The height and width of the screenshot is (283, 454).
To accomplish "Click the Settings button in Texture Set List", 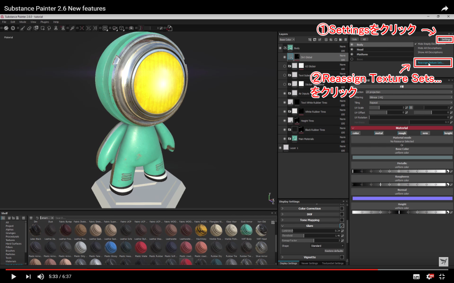I will 446,39.
